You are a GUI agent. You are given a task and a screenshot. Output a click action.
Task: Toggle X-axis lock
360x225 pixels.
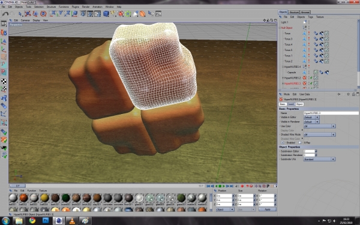[x=53, y=14]
